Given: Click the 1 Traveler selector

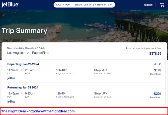Looking at the screenshot, I should [100, 5].
